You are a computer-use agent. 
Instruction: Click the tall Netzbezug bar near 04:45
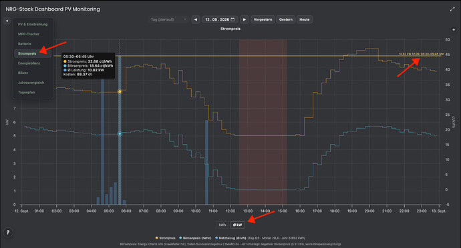(102, 141)
